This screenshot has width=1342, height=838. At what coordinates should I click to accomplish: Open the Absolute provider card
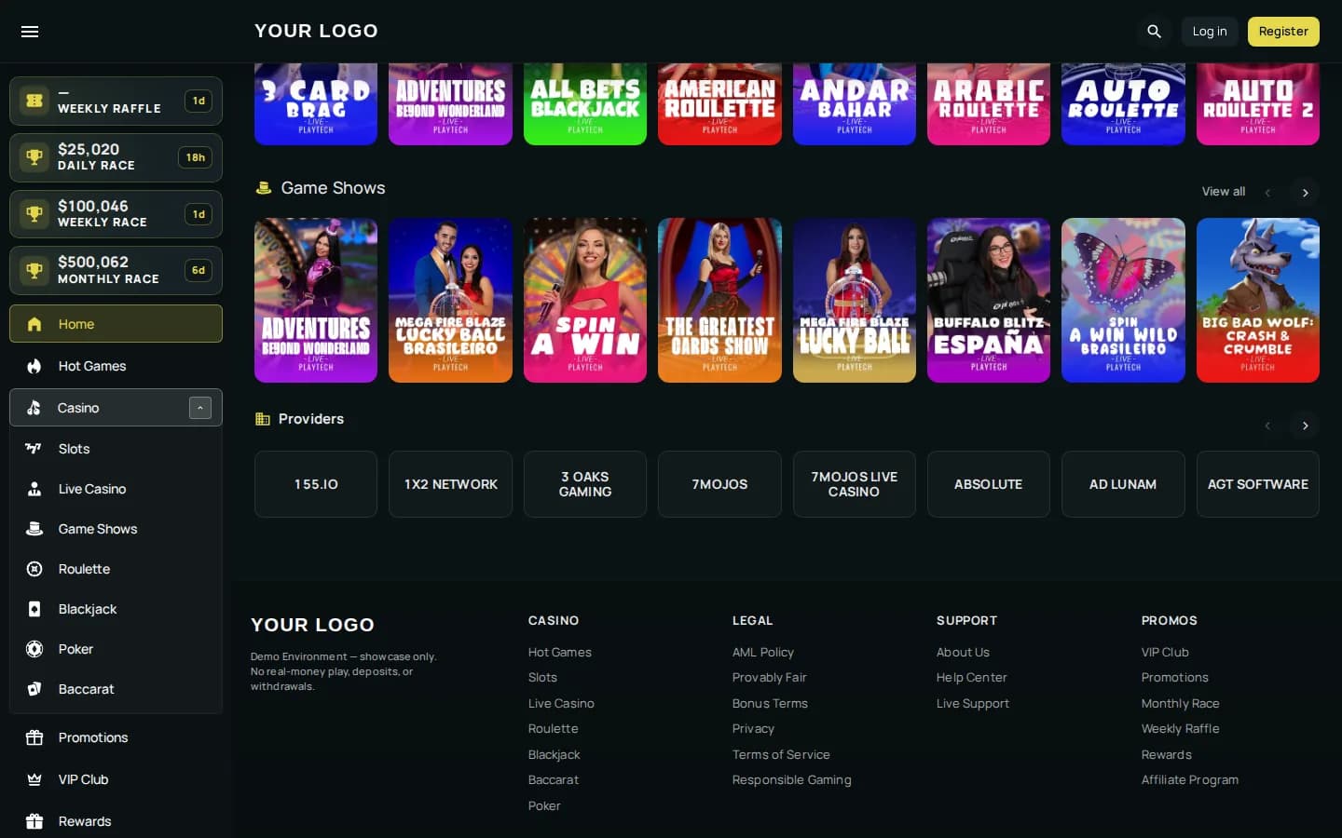tap(989, 484)
